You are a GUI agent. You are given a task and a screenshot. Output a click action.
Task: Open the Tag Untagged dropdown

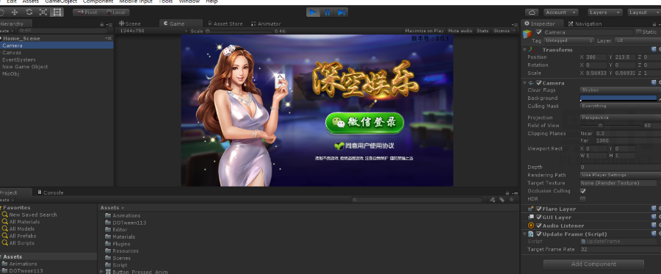[568, 40]
